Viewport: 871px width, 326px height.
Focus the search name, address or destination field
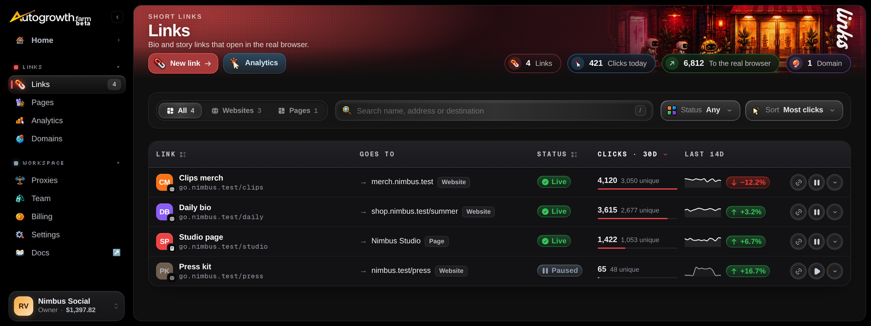point(494,110)
